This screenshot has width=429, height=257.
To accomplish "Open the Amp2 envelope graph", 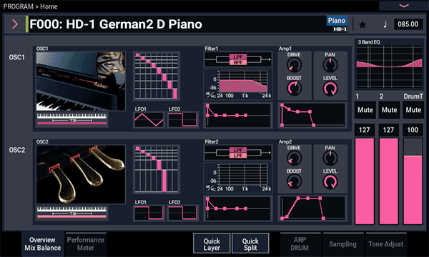I will tap(312, 208).
